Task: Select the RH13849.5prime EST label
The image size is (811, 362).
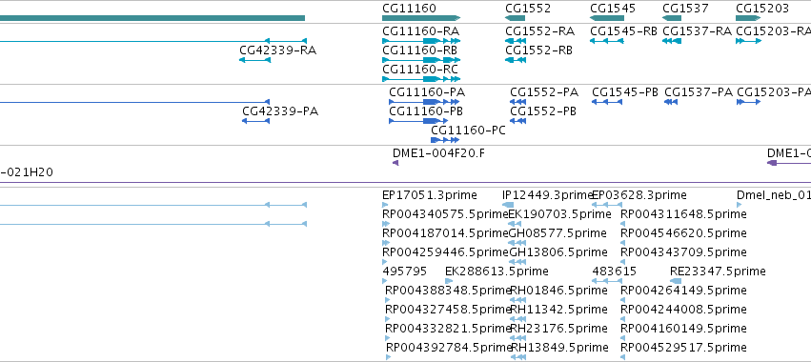Action: click(x=558, y=348)
